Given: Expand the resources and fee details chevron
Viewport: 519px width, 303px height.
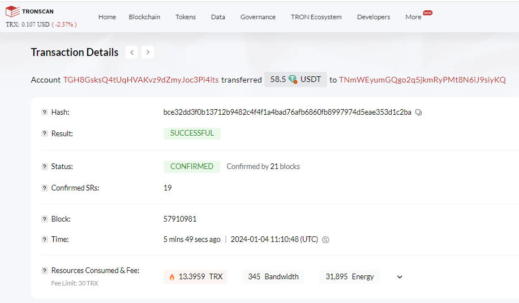Looking at the screenshot, I should [400, 277].
